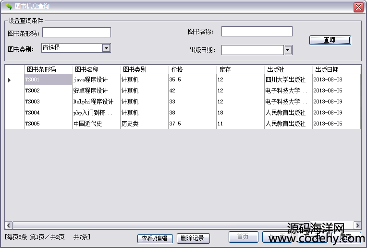This screenshot has height=248, width=367.
Task: Click the 出版日期 column header
Action: 336,69
